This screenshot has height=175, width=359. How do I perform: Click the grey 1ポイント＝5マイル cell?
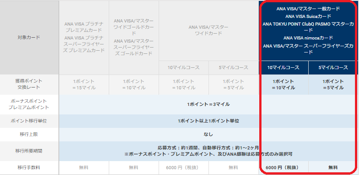[233, 84]
